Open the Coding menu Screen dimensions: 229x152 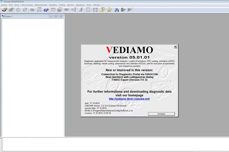tap(62, 5)
